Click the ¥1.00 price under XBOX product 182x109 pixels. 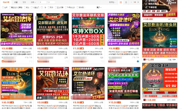pos(76,49)
